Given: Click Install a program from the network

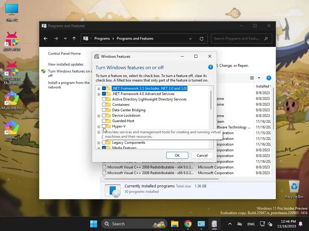Looking at the screenshot, I should (69, 85).
